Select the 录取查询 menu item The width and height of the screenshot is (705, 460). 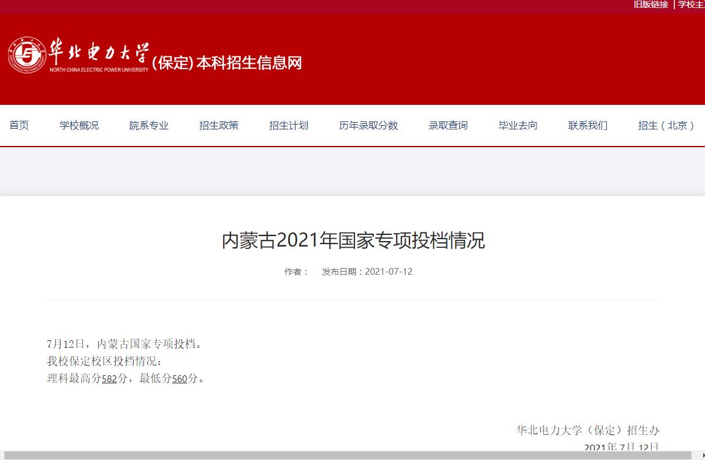tap(448, 126)
